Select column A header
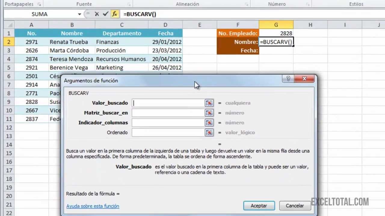 click(x=31, y=25)
